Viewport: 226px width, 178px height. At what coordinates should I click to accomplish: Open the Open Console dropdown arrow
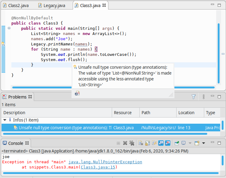tap(203, 143)
